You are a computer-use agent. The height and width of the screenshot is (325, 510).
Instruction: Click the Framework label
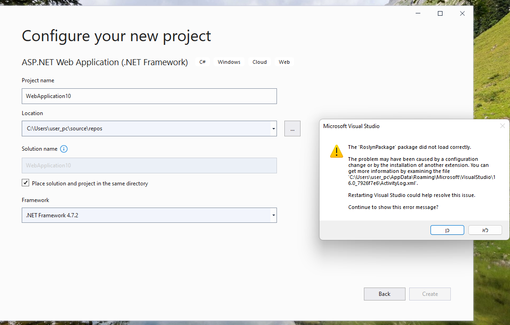pos(36,200)
